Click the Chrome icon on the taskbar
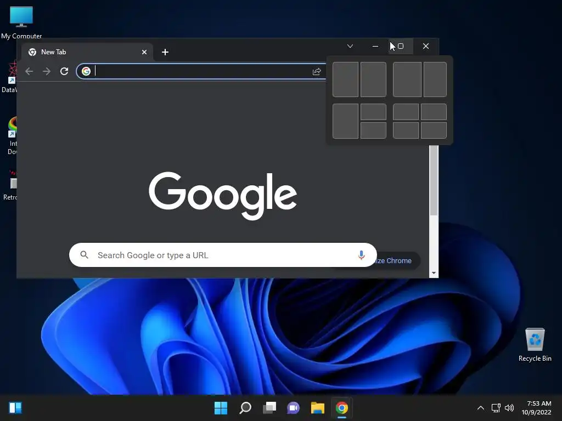The height and width of the screenshot is (421, 562). point(341,408)
